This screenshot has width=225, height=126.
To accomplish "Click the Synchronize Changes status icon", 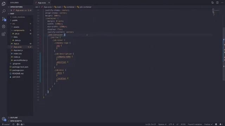I will (13, 124).
